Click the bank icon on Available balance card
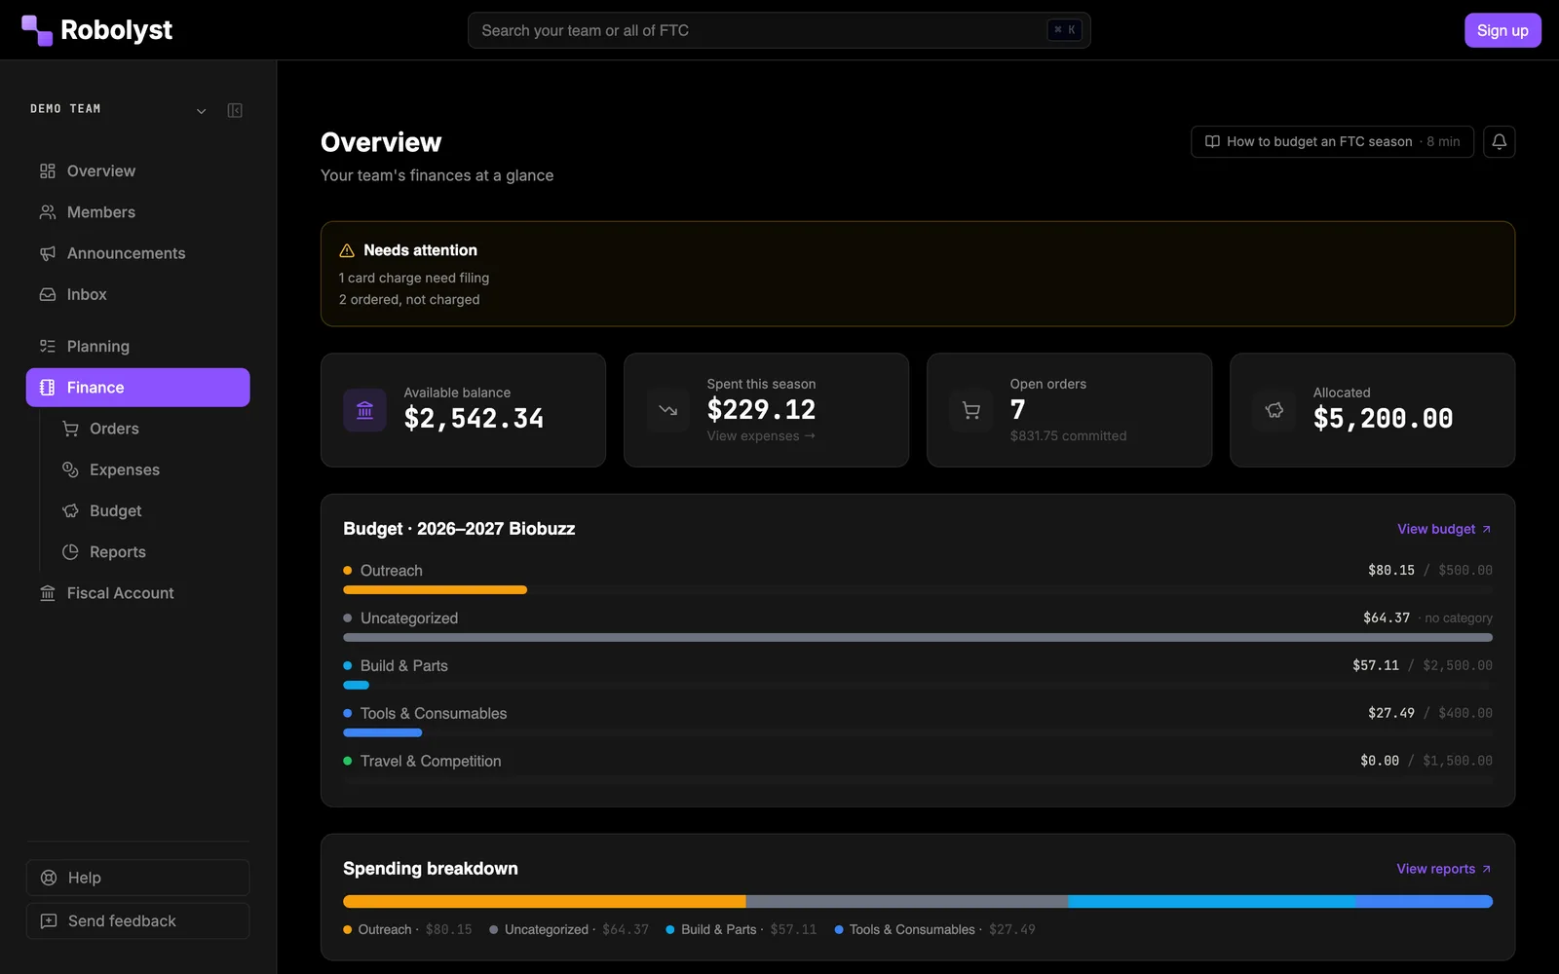 (364, 410)
